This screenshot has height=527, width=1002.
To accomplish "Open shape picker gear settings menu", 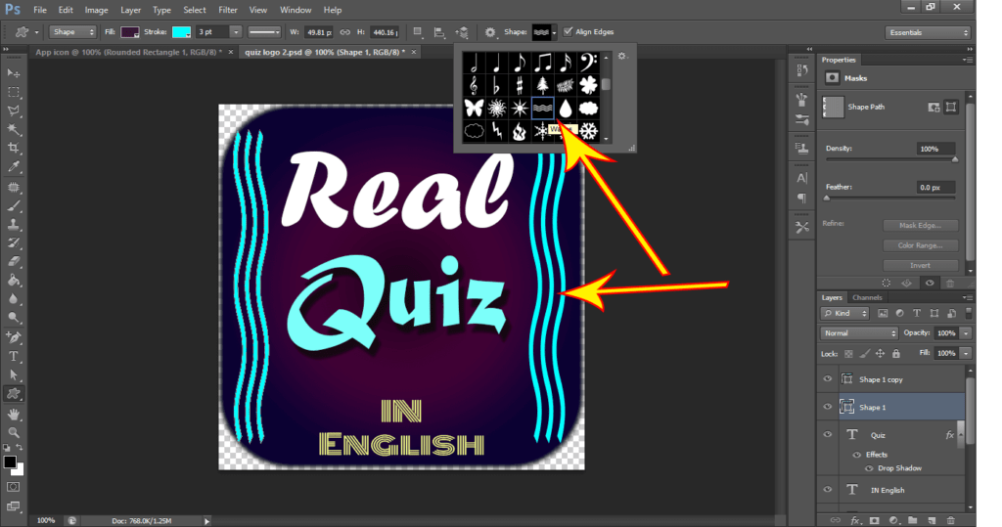I will pyautogui.click(x=622, y=56).
